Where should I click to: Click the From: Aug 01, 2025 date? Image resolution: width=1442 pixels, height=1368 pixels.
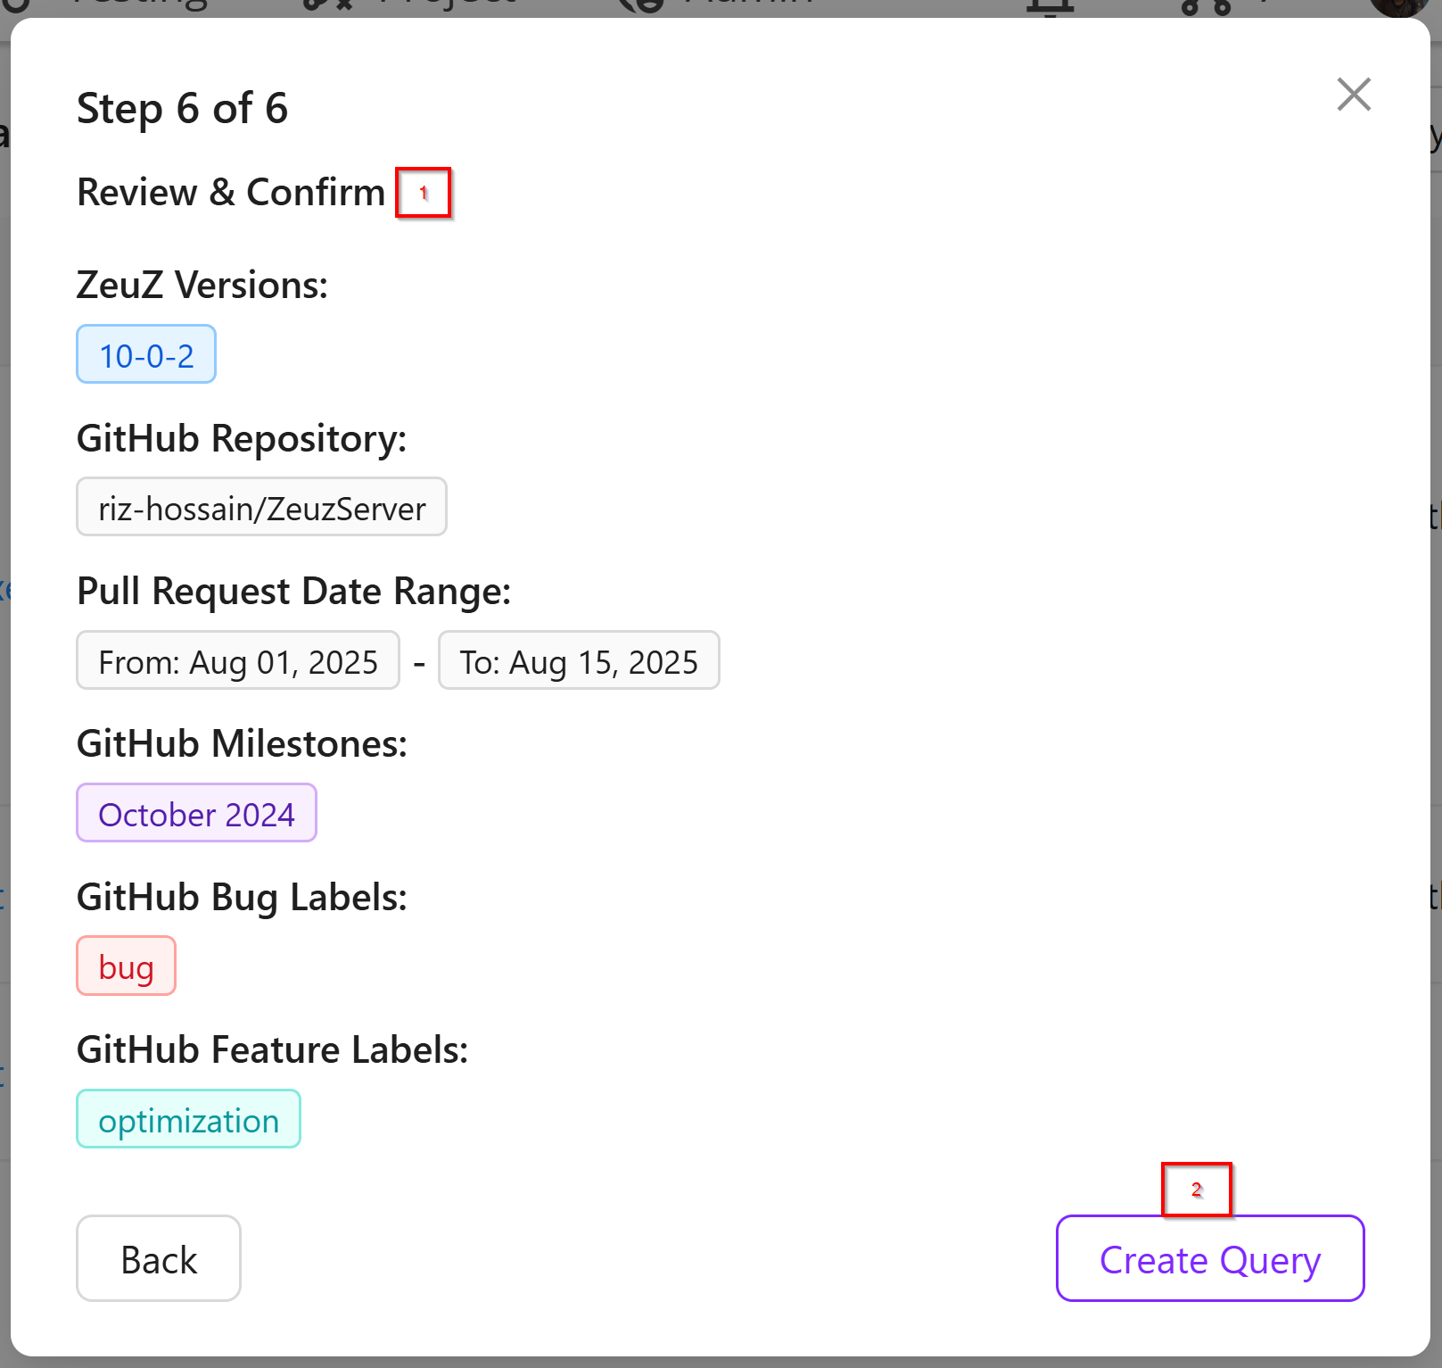(x=238, y=660)
